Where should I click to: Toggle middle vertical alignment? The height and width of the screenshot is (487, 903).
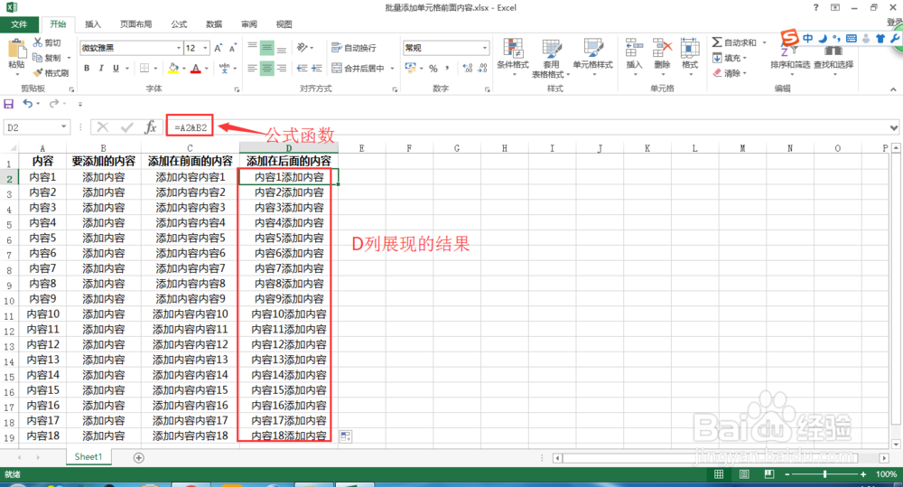coord(266,48)
